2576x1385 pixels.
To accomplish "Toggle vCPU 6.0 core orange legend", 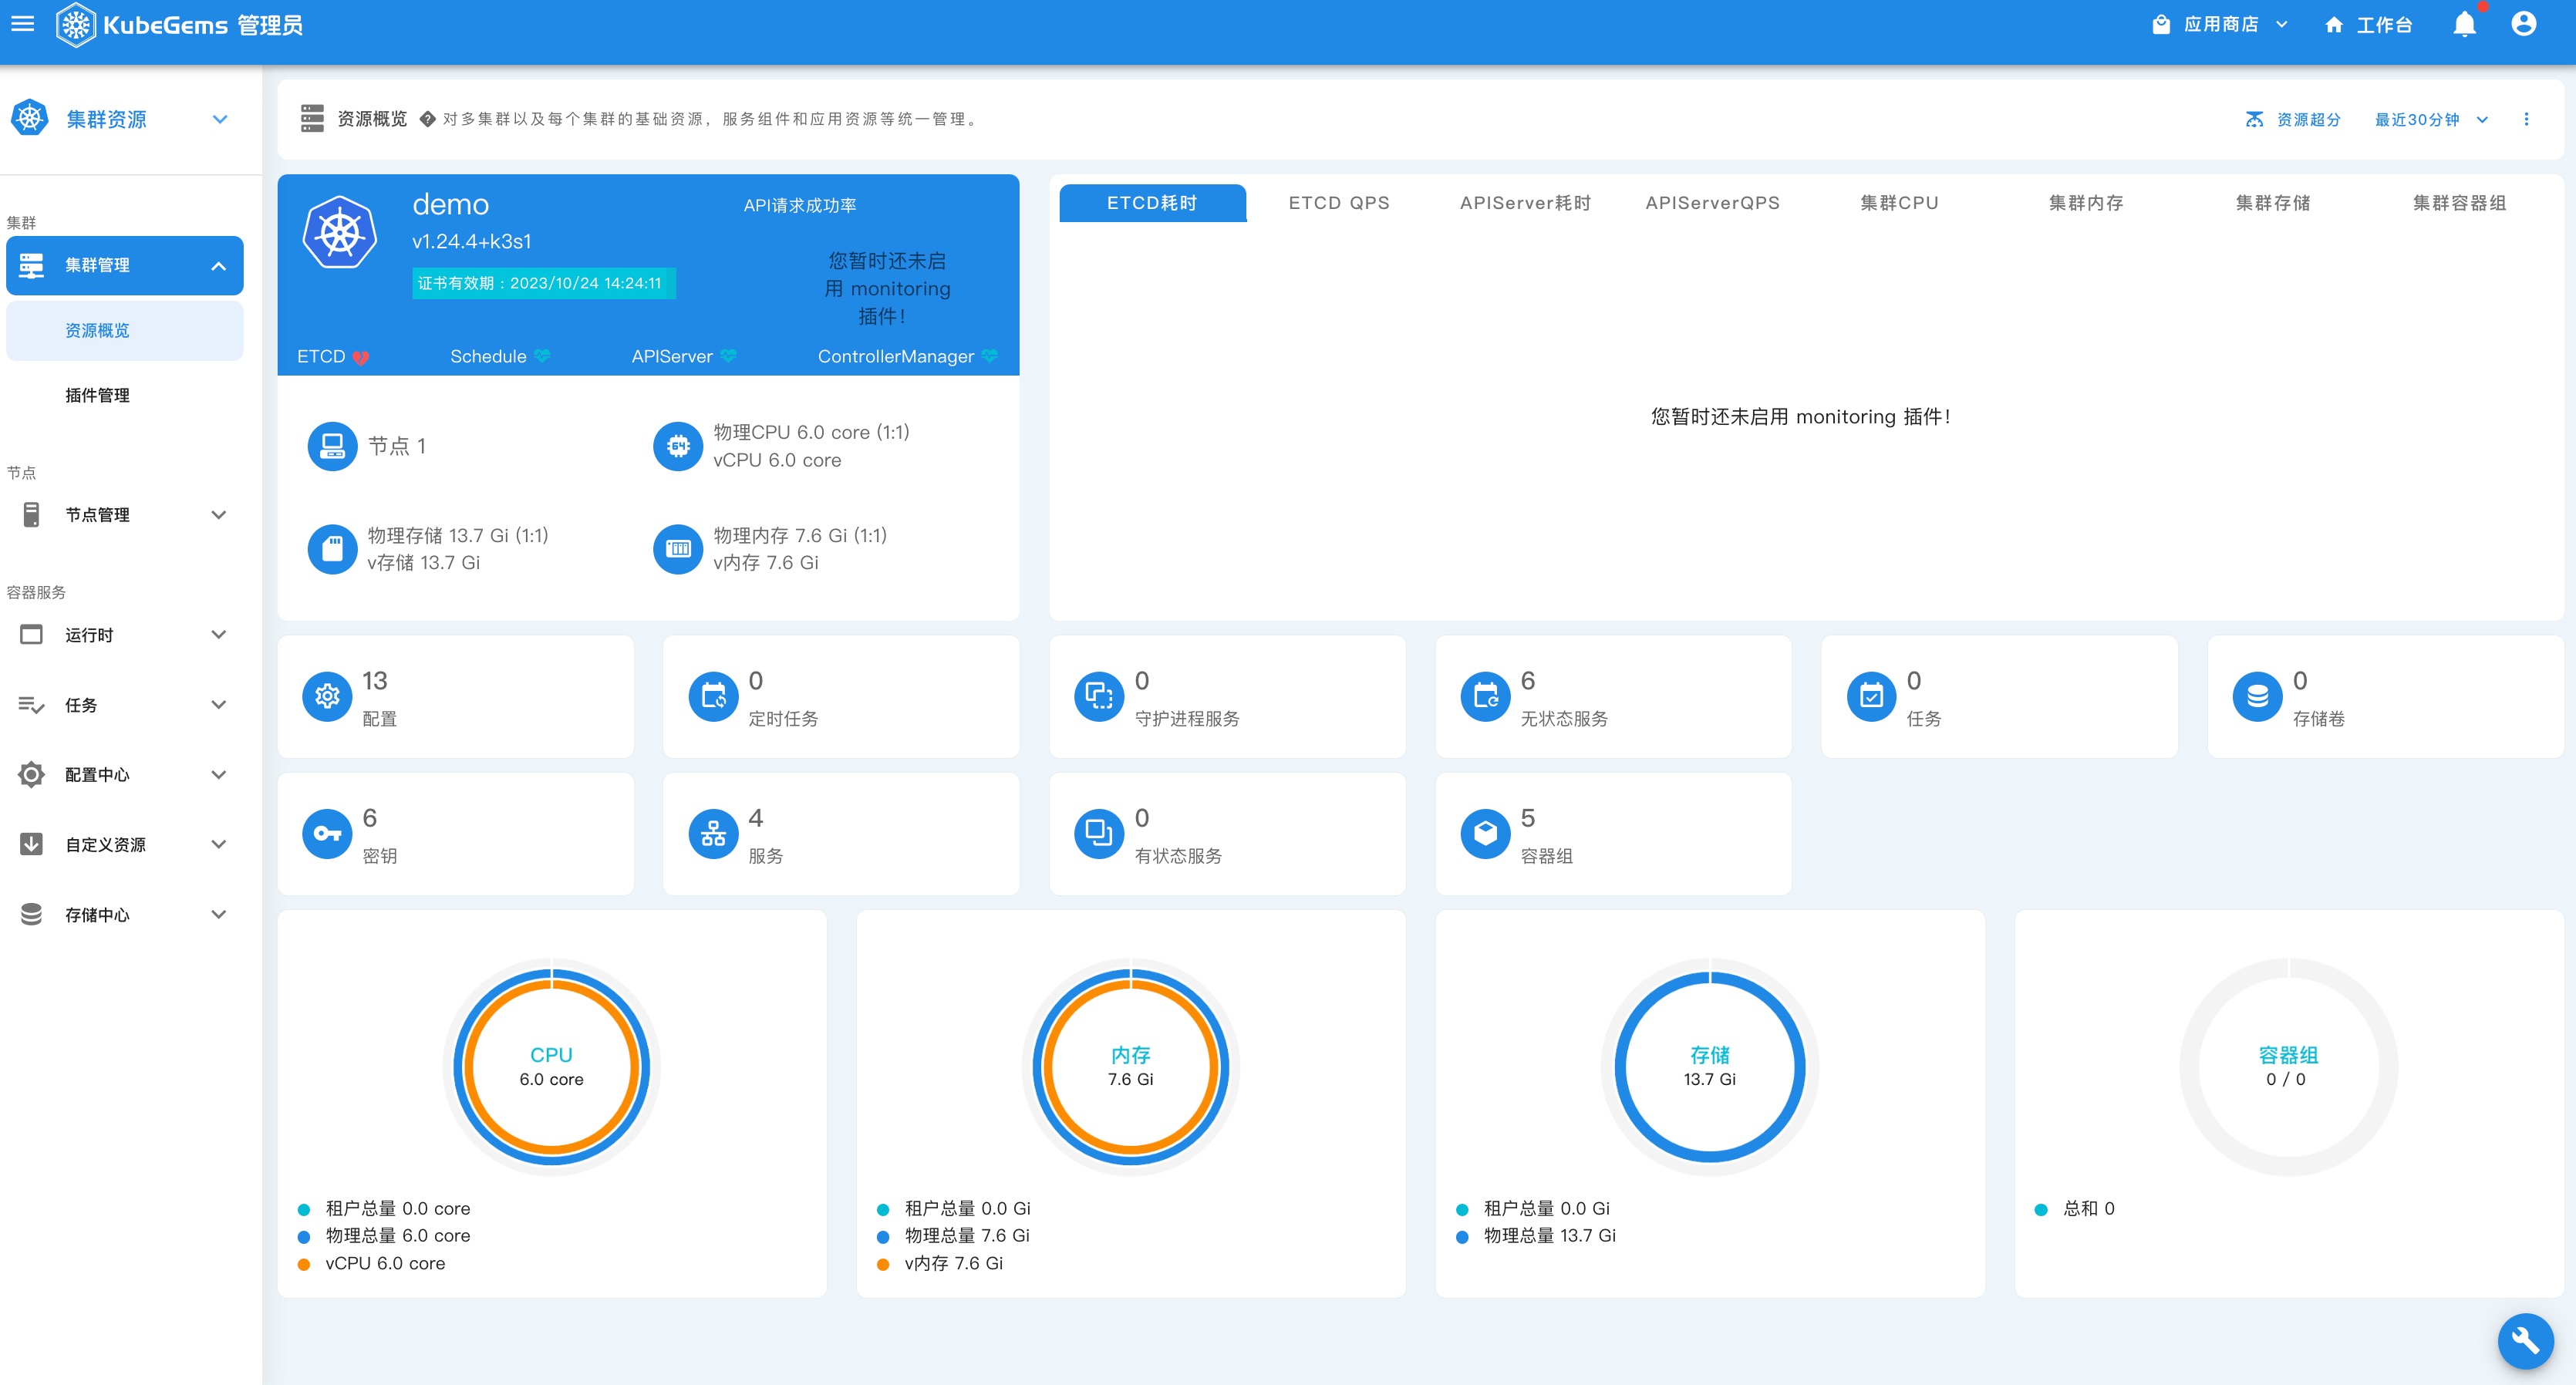I will pyautogui.click(x=372, y=1263).
